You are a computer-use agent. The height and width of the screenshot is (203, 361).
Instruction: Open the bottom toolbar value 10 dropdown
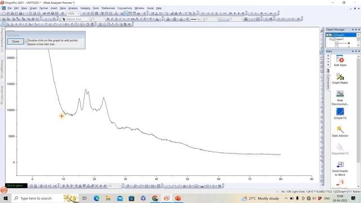tap(120, 186)
